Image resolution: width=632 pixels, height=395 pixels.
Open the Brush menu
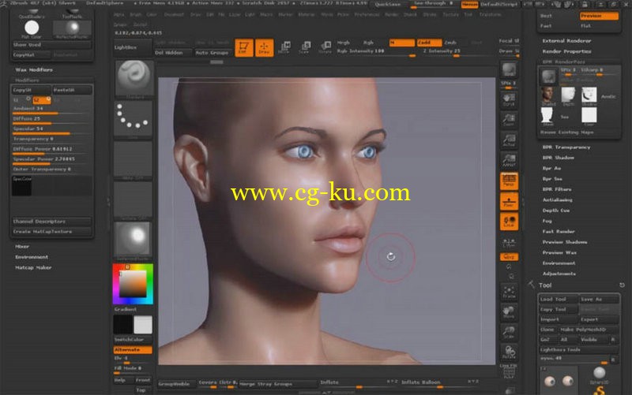tap(135, 14)
